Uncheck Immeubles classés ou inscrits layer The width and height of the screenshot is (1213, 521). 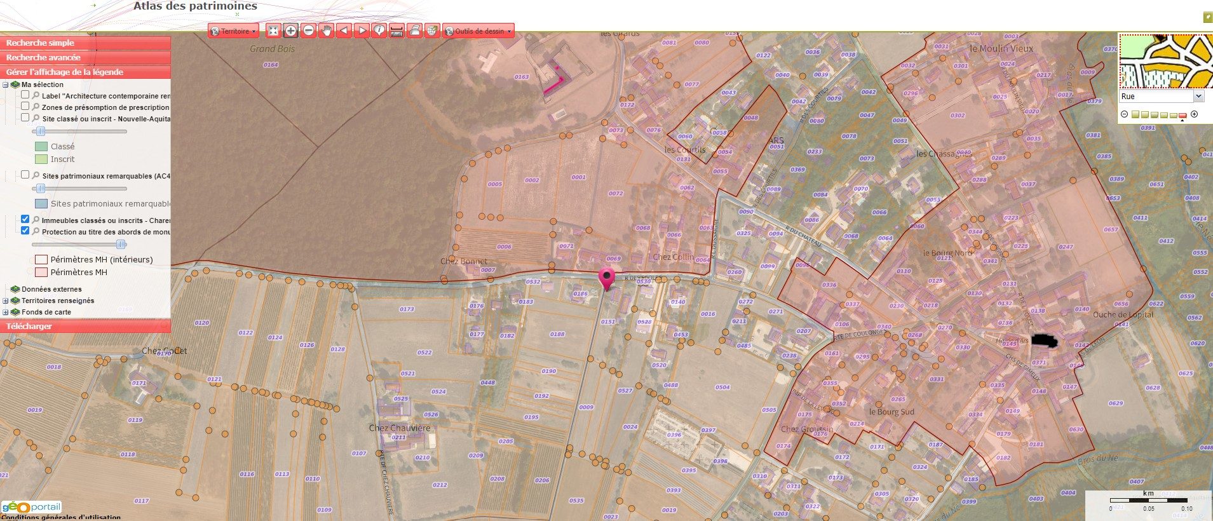[25, 219]
